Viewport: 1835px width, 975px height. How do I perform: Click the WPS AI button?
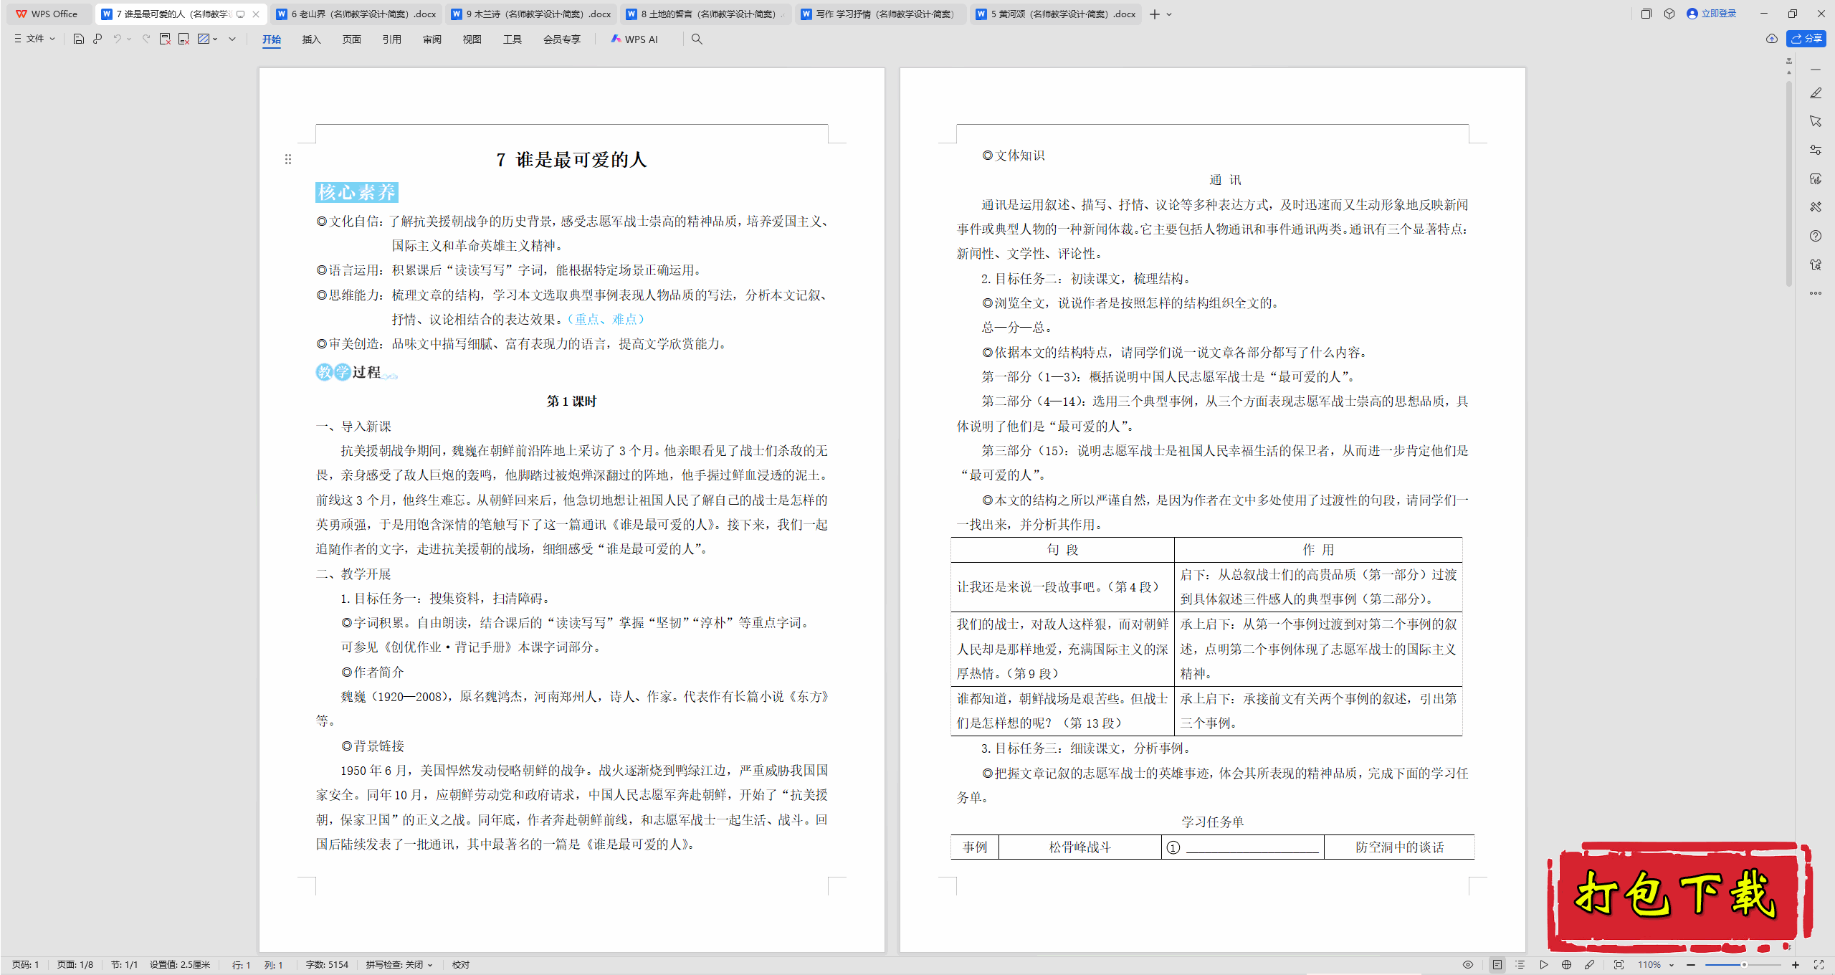pyautogui.click(x=634, y=39)
